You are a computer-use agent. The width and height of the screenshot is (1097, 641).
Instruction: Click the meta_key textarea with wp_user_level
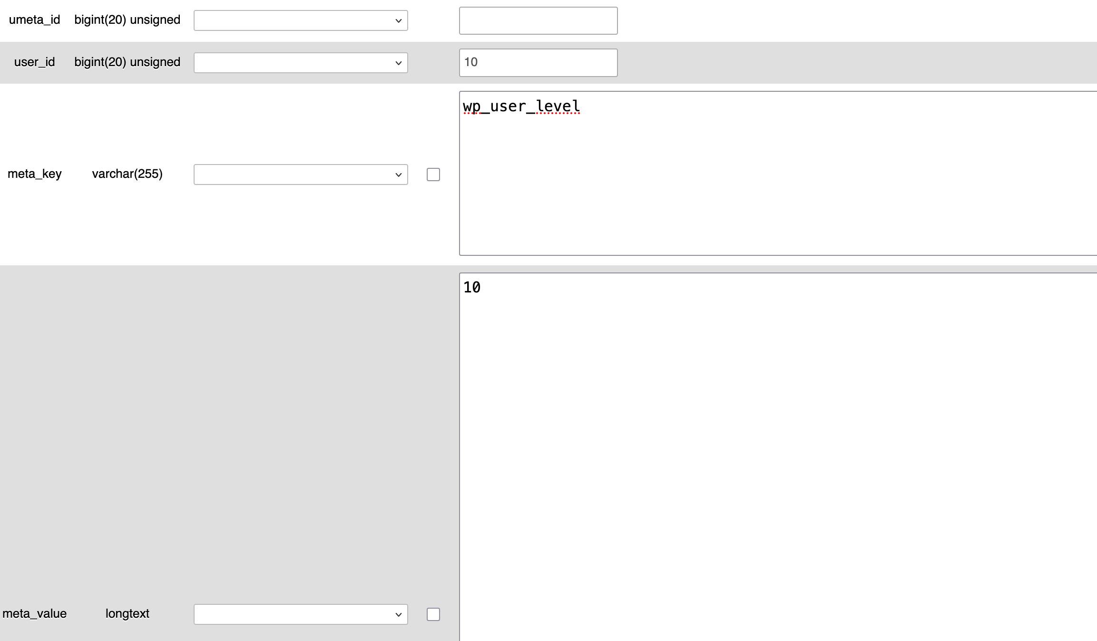778,173
